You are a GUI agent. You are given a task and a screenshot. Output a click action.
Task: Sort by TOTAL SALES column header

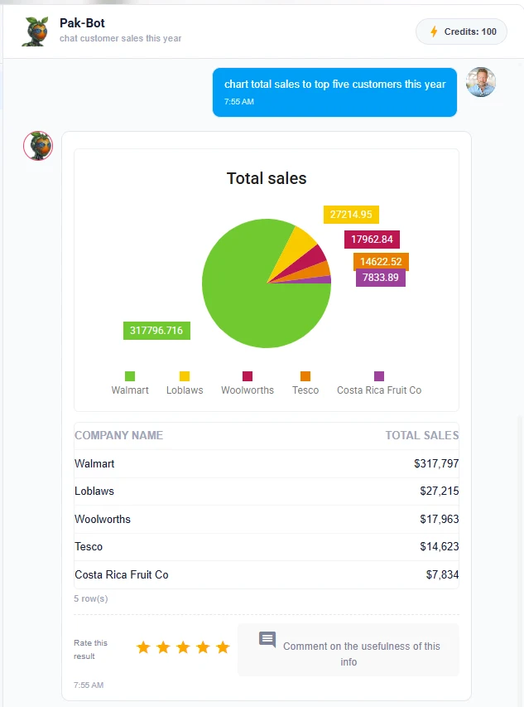422,435
